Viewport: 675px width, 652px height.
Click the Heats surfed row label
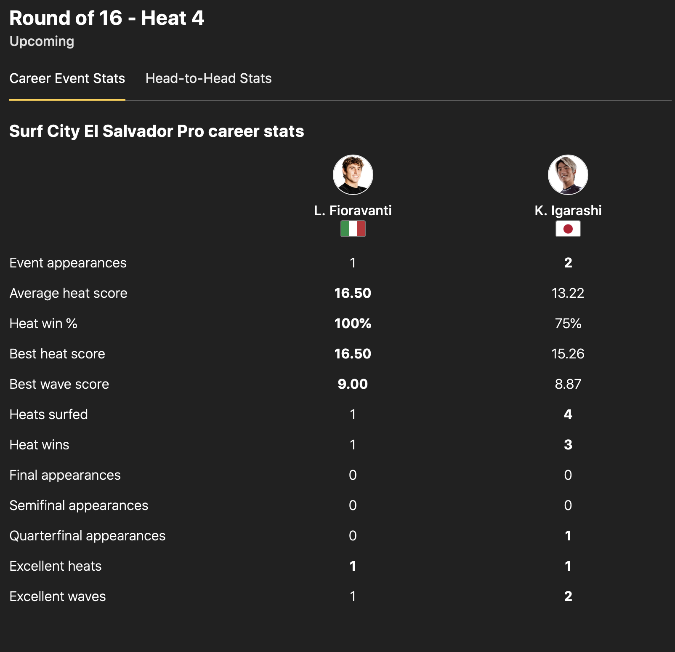[48, 414]
